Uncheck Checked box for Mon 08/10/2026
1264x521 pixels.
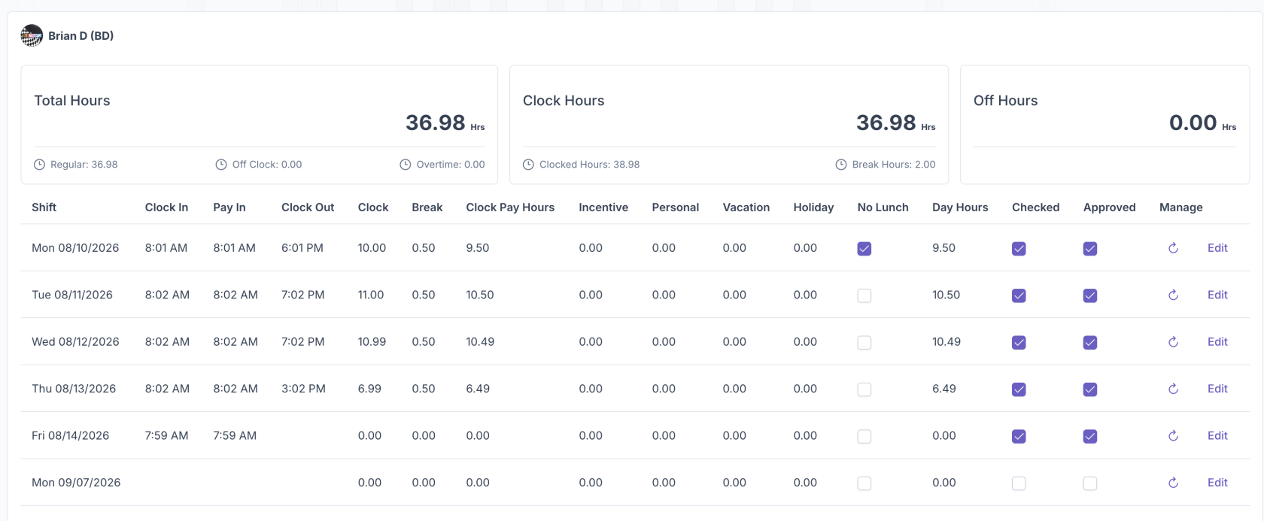[1019, 249]
